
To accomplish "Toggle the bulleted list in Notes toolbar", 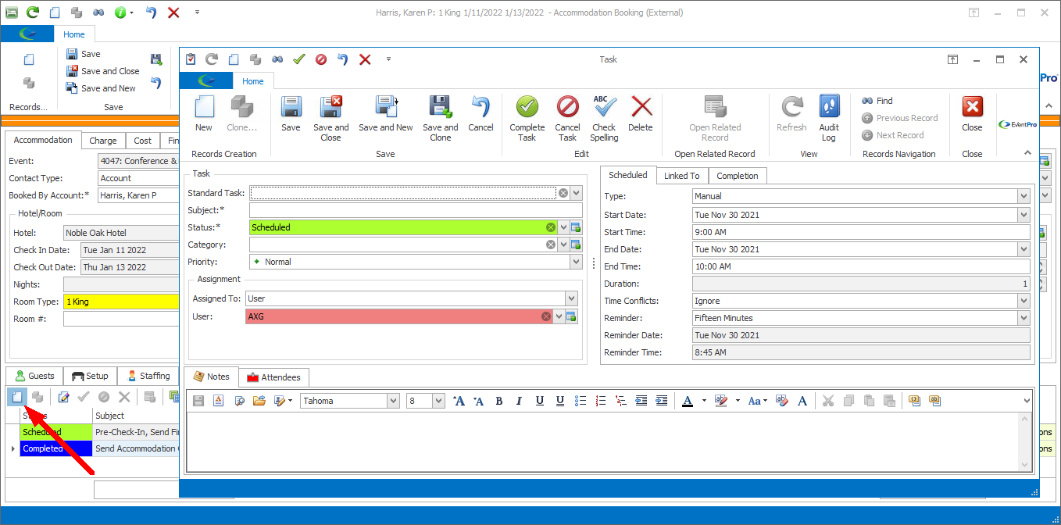I will coord(581,401).
